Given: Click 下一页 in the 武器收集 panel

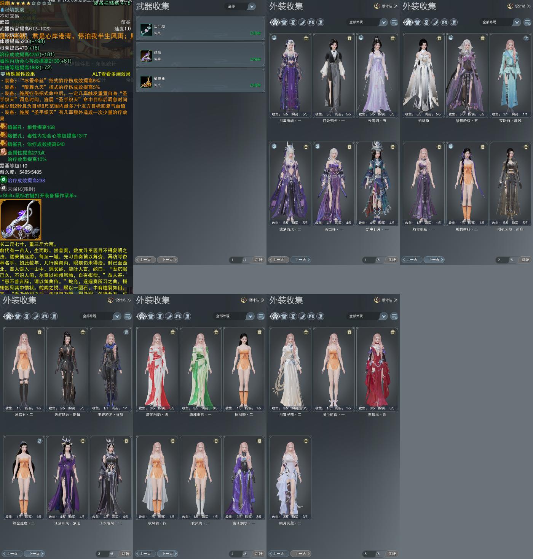Looking at the screenshot, I should click(x=168, y=260).
